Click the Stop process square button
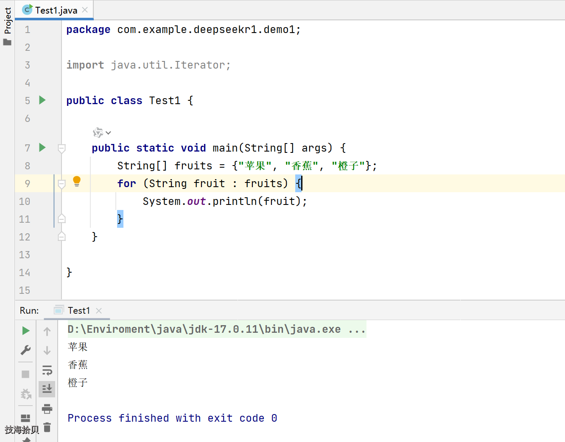565x442 pixels. (25, 374)
